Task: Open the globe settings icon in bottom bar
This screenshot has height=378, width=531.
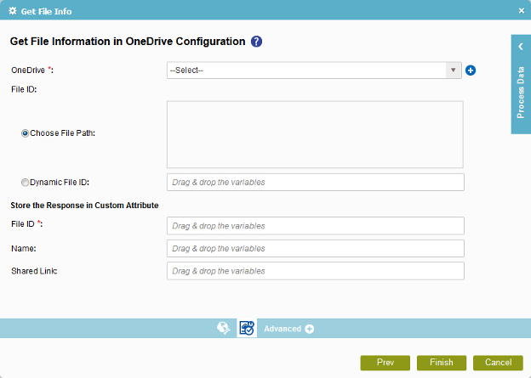Action: (224, 328)
